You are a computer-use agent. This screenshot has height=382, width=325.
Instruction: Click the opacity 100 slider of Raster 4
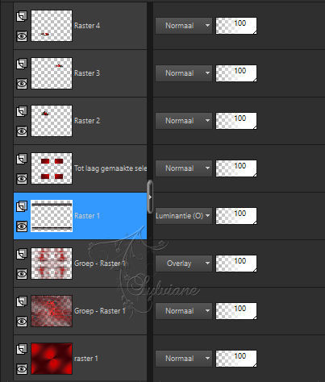click(x=236, y=26)
